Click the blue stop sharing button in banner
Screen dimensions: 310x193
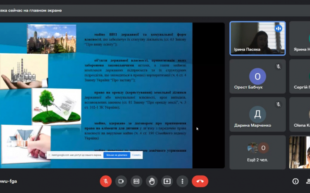tap(117, 155)
